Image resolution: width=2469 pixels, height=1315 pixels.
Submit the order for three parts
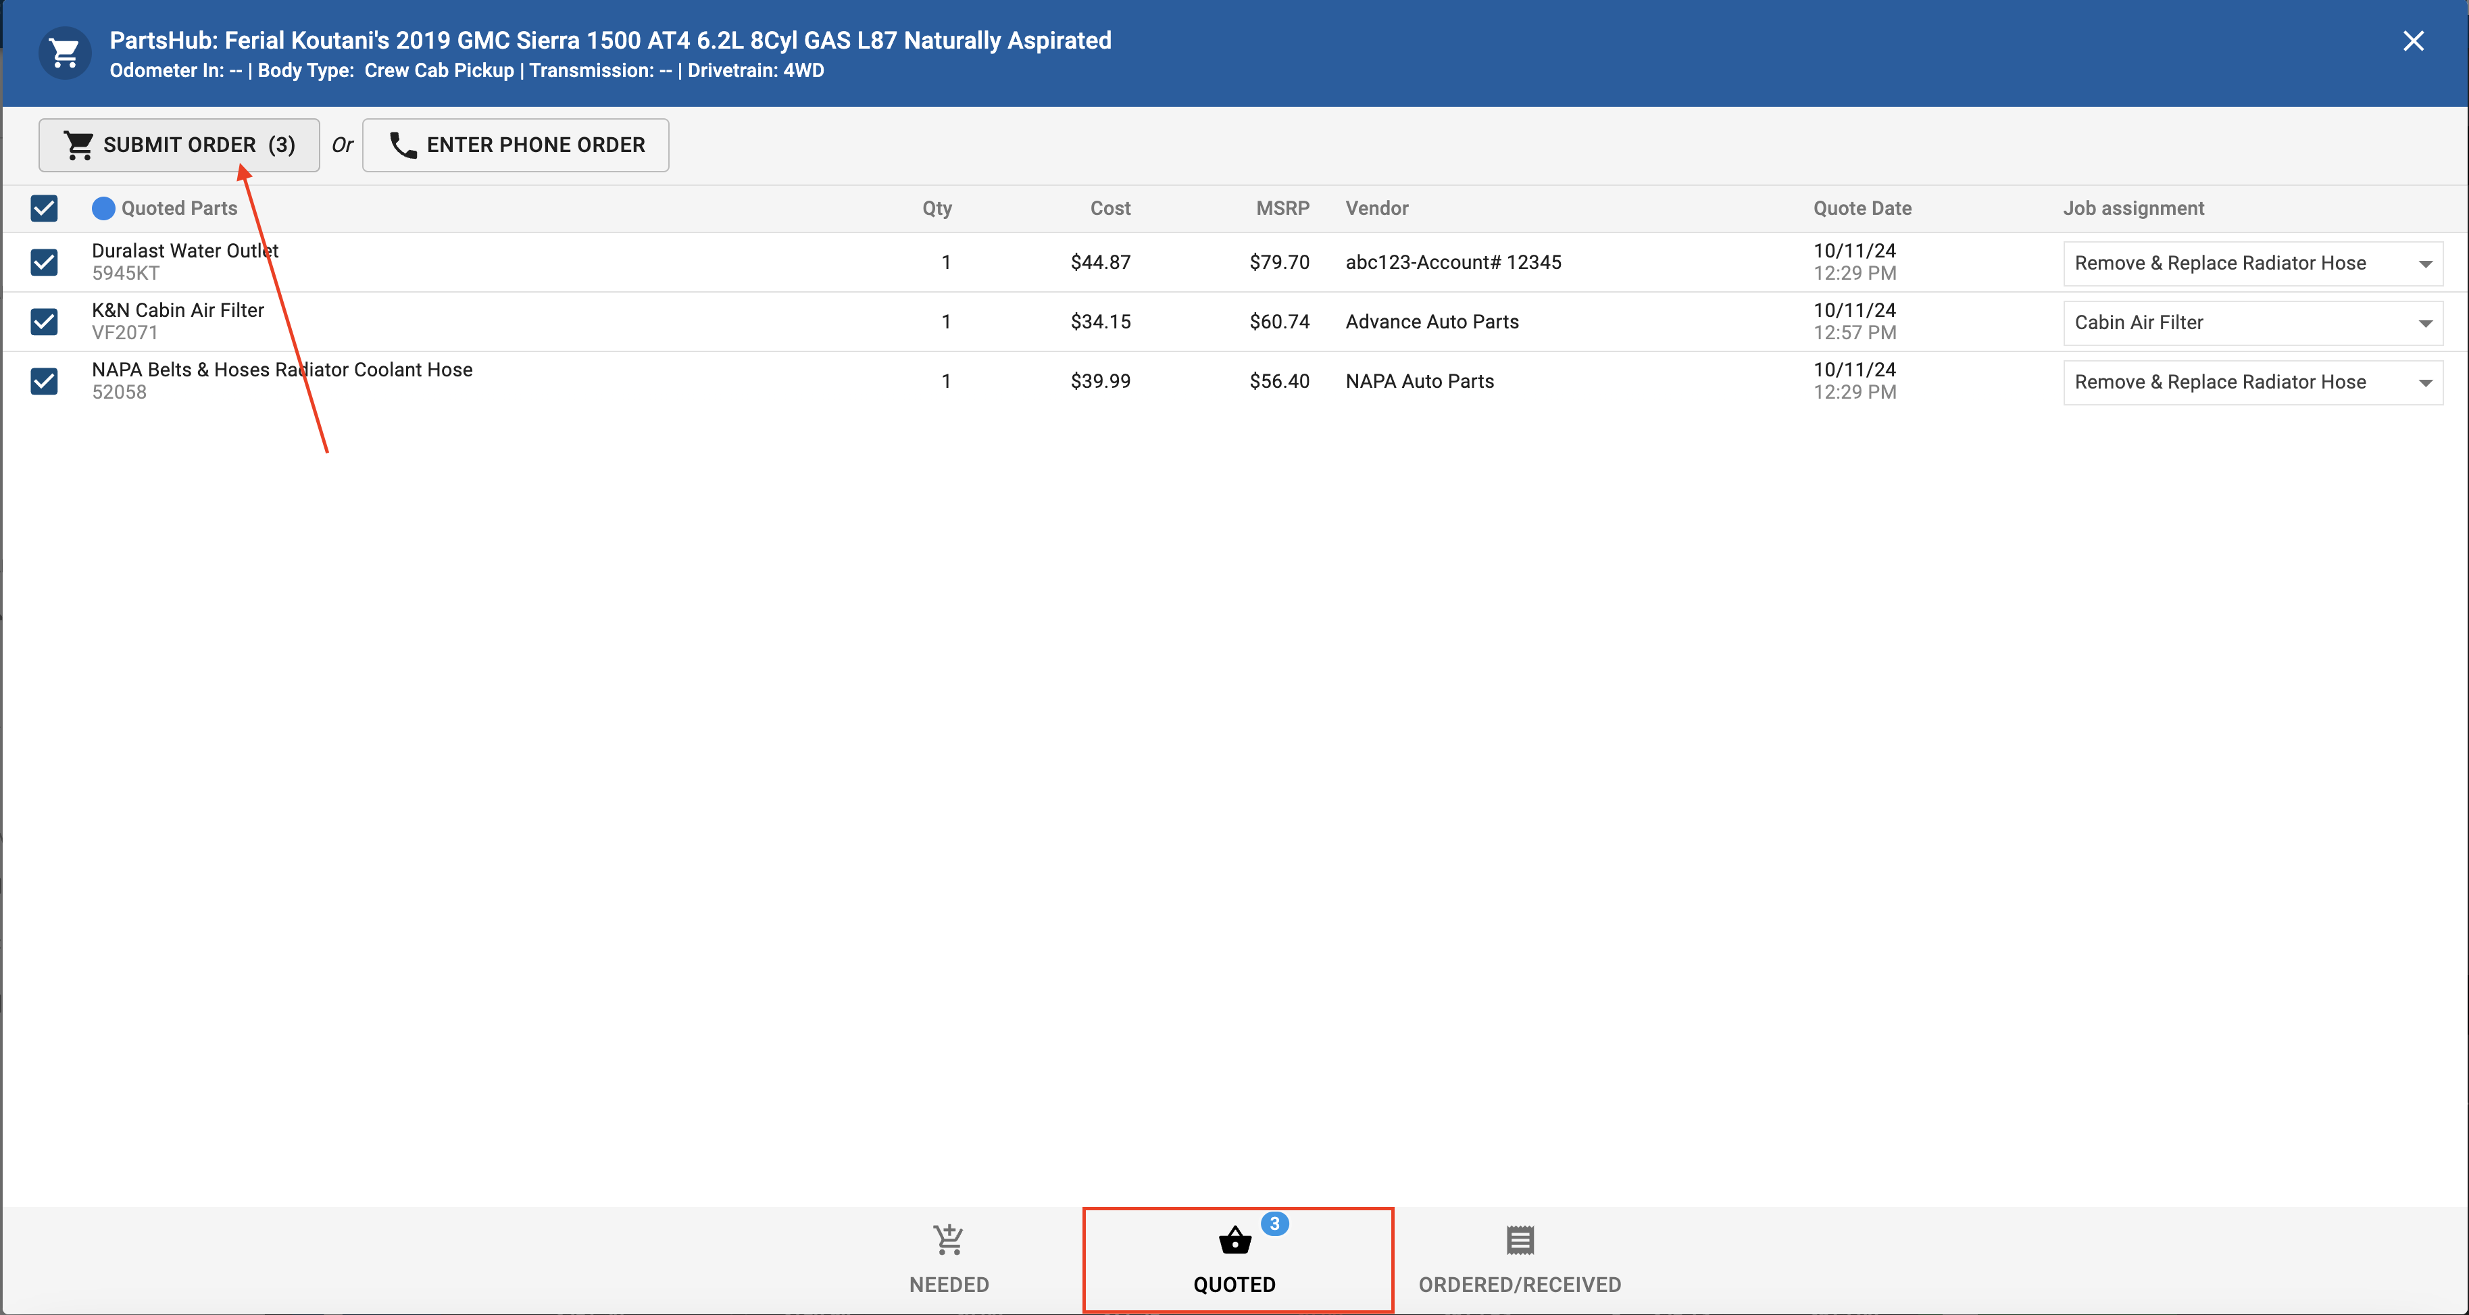(x=179, y=145)
